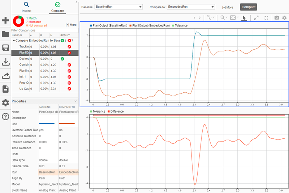Open the folder icon in sidebar
Screen dimensions: 289x193
click(x=5, y=34)
